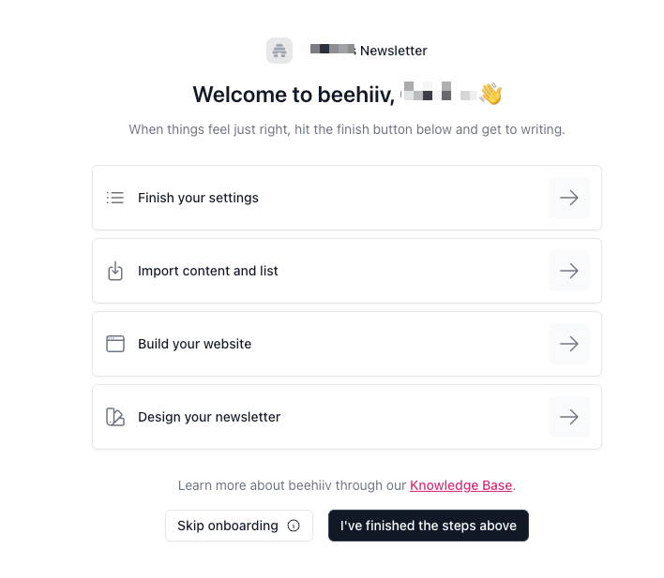Click arrow button for Design your newsletter

coord(568,417)
